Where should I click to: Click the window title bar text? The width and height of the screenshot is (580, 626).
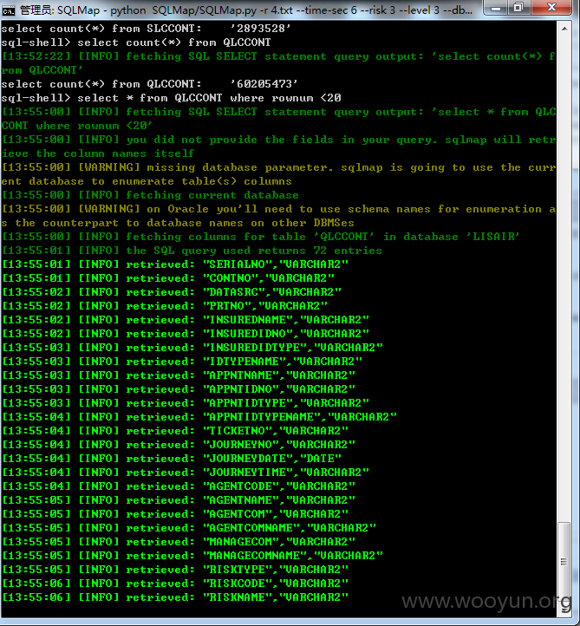coord(246,10)
